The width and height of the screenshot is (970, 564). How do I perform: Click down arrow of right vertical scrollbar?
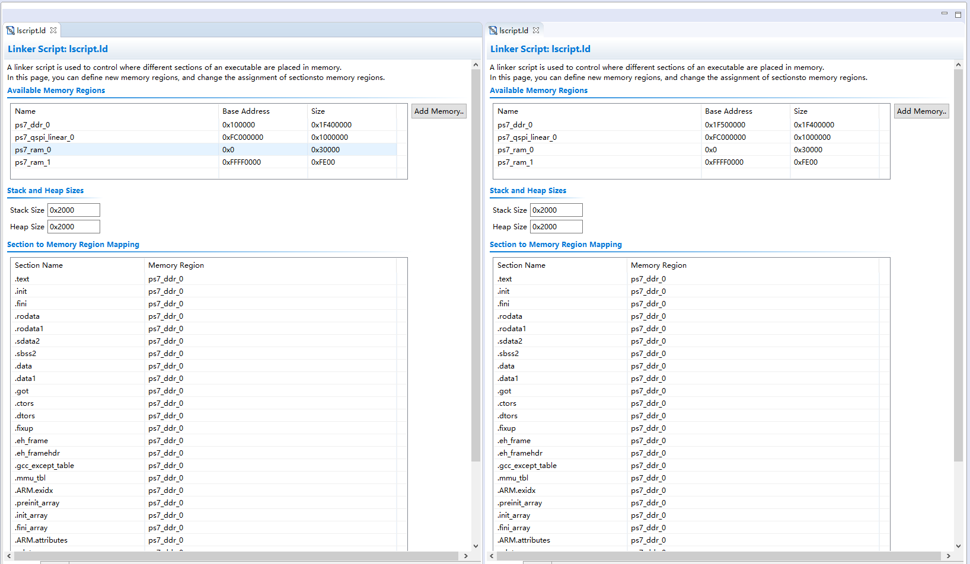958,546
